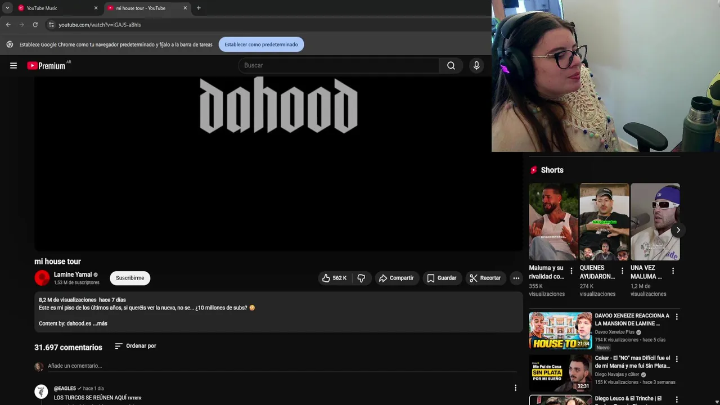Open the YouTube hamburger guide menu
This screenshot has height=405, width=720.
13,65
